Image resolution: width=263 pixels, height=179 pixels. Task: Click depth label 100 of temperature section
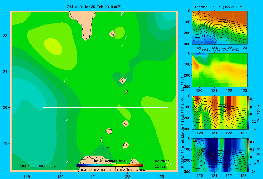[x=188, y=22]
